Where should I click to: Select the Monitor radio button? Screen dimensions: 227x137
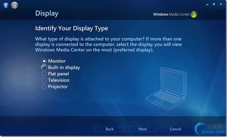(44, 61)
